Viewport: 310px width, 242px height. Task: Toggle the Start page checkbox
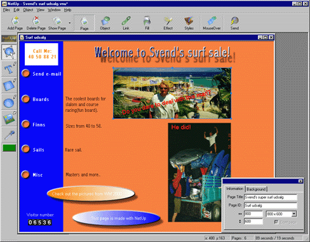tap(276, 222)
